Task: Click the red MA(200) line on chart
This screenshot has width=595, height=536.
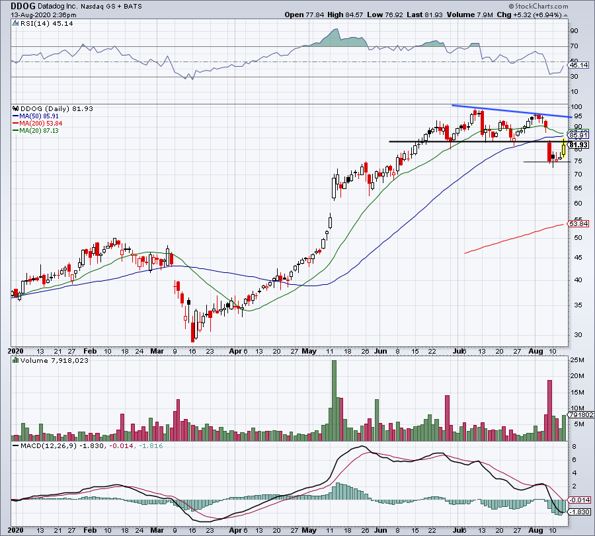Action: click(512, 239)
